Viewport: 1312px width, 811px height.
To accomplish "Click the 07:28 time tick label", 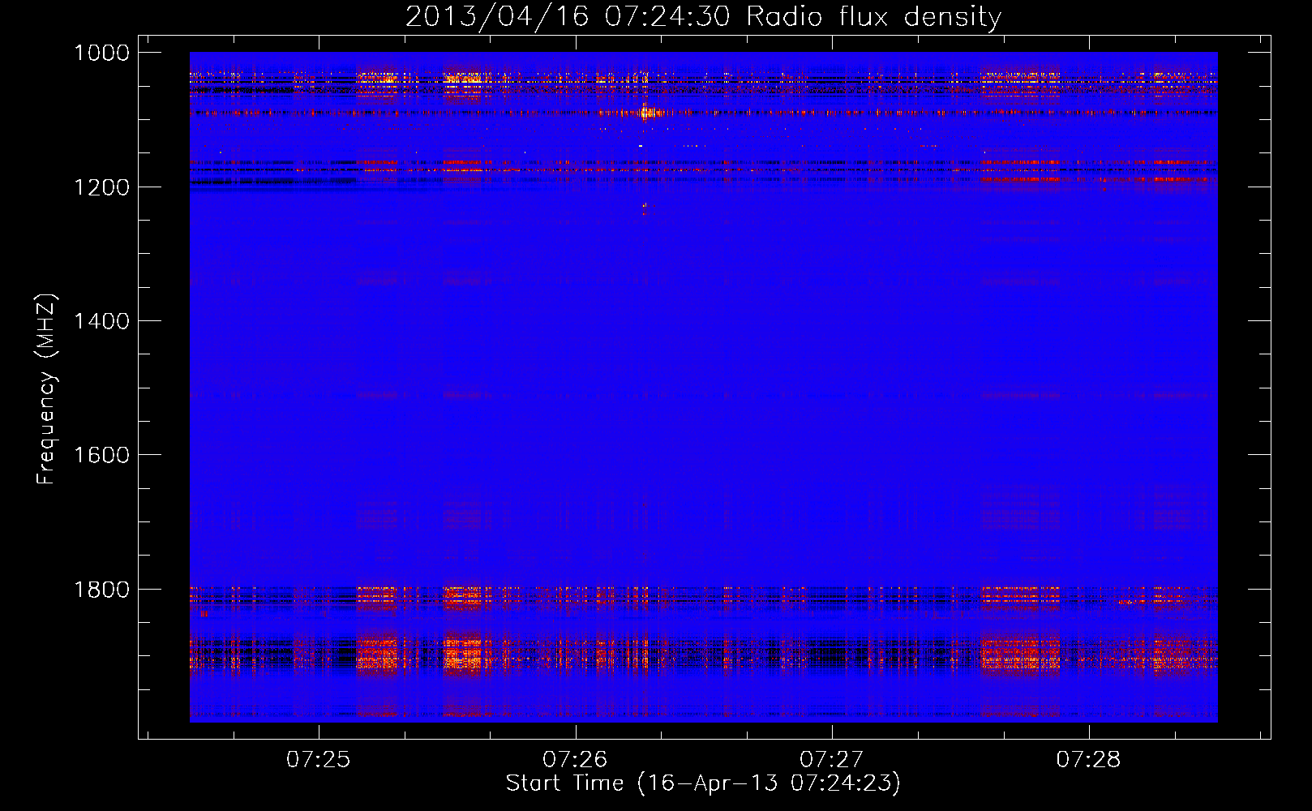I will [x=1088, y=759].
